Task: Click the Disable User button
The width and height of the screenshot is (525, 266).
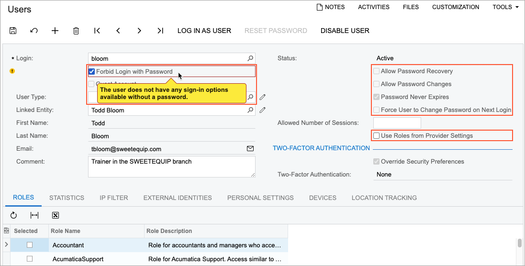Action: (345, 31)
